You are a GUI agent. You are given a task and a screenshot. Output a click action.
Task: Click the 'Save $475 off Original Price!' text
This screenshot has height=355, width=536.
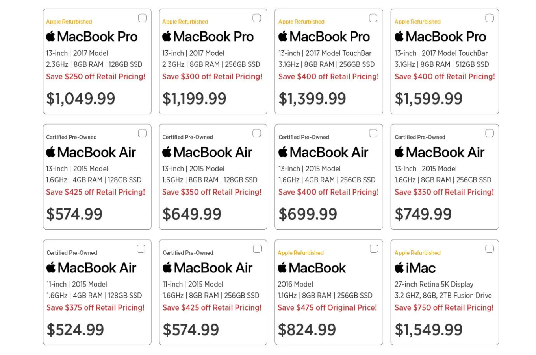327,308
